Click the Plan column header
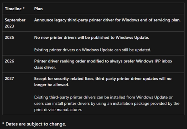 (38, 9)
